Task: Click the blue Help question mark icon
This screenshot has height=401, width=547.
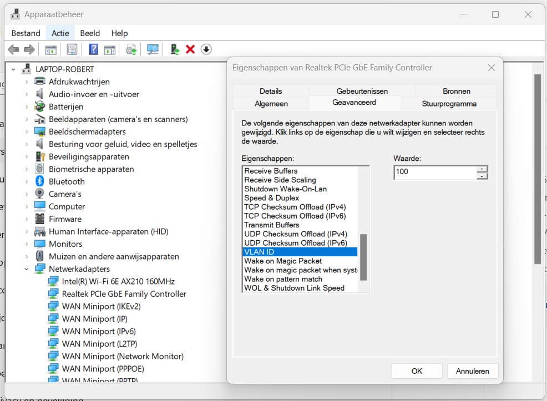Action: 94,49
